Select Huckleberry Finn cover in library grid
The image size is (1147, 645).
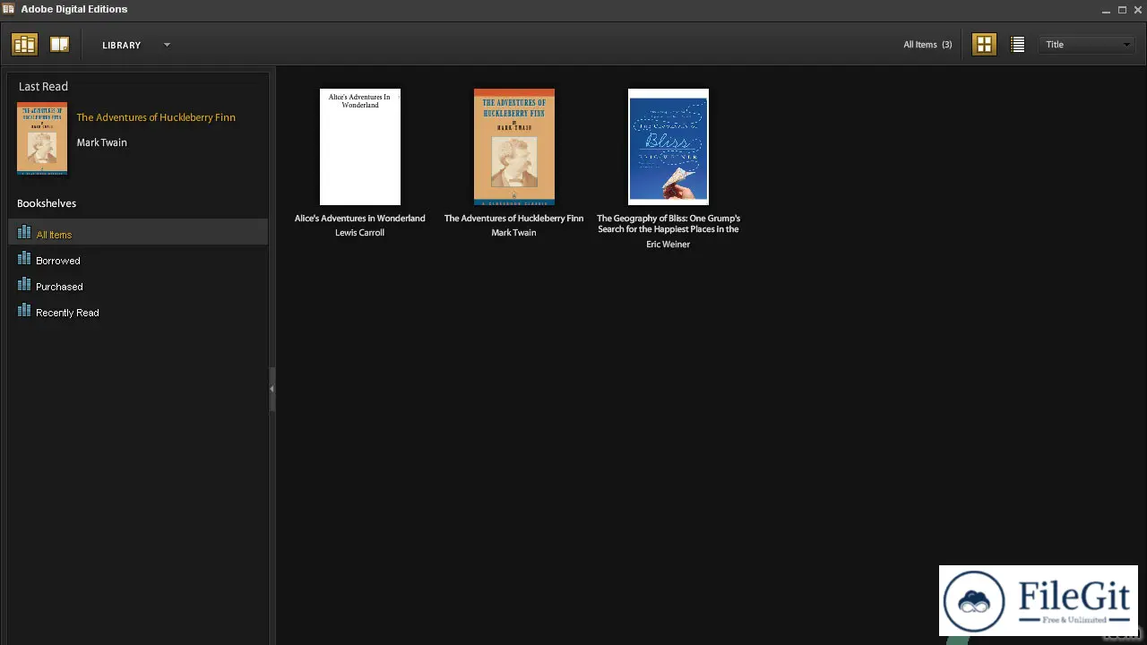point(514,147)
